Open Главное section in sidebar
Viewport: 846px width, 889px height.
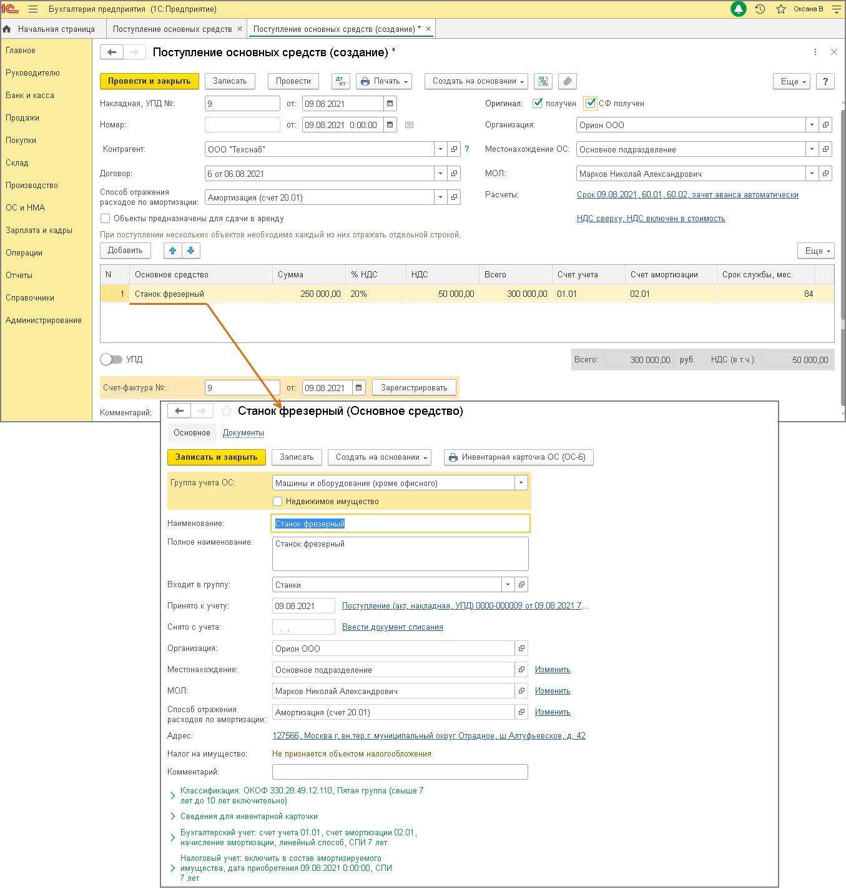pos(21,51)
